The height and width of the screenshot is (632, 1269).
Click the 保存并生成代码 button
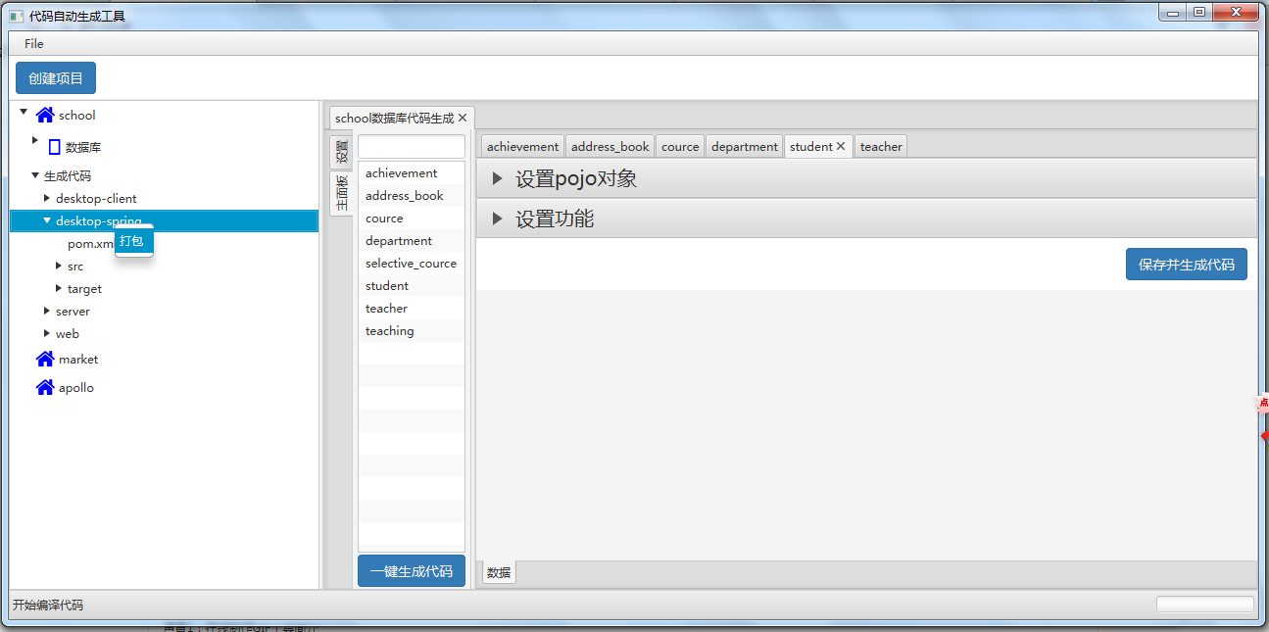[x=1187, y=265]
